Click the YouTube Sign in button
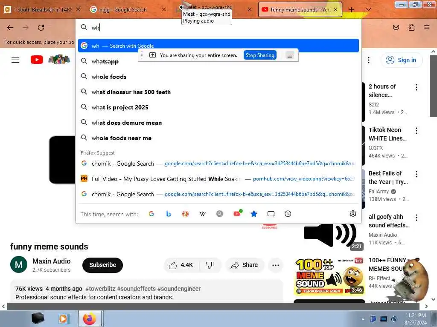 click(x=402, y=60)
